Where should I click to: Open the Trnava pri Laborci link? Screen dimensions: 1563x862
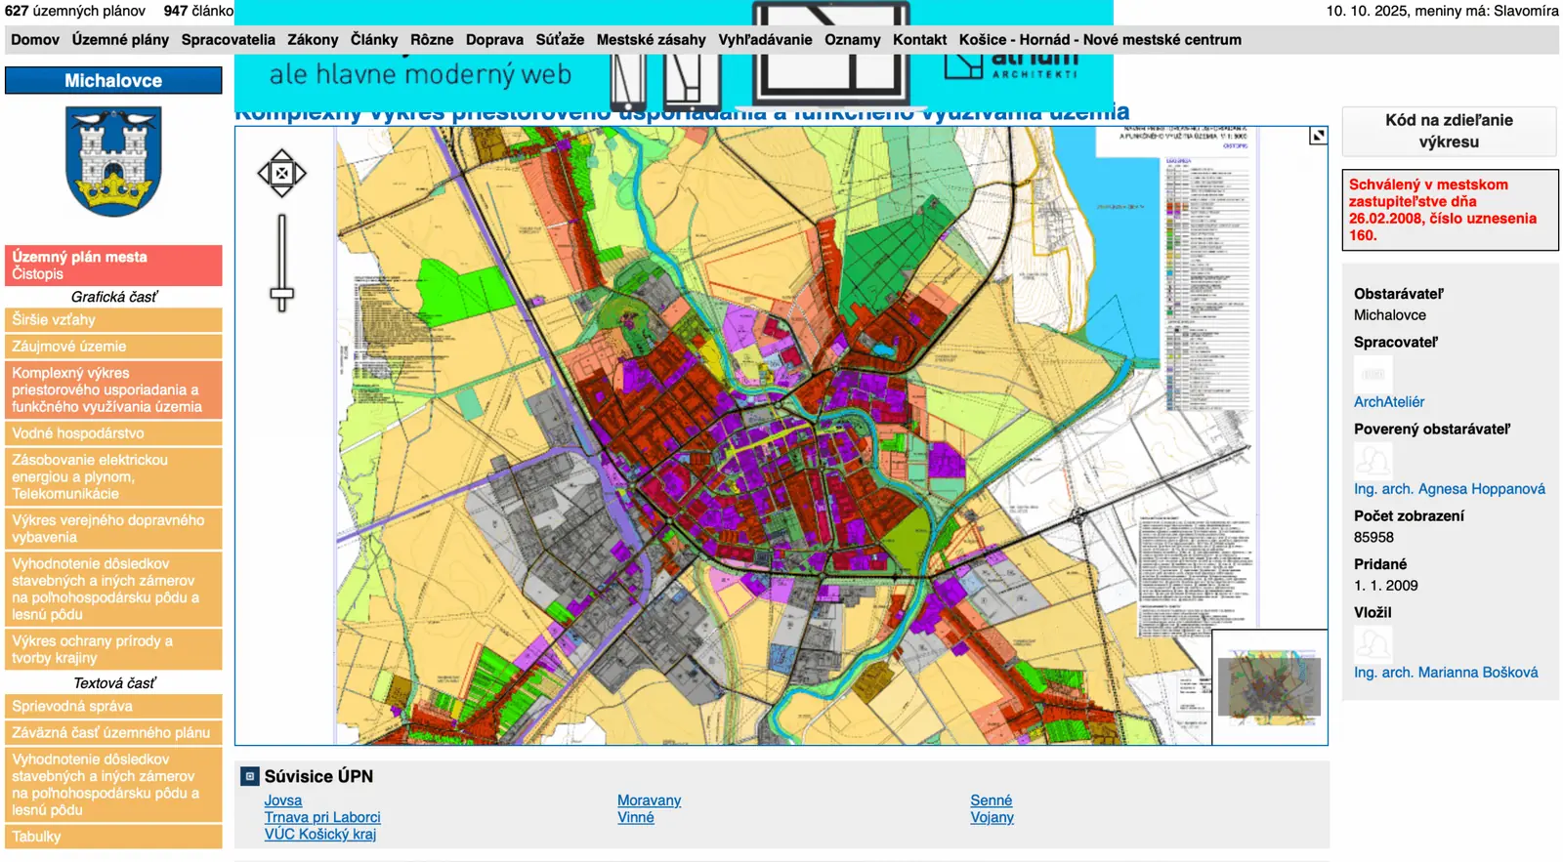click(322, 818)
